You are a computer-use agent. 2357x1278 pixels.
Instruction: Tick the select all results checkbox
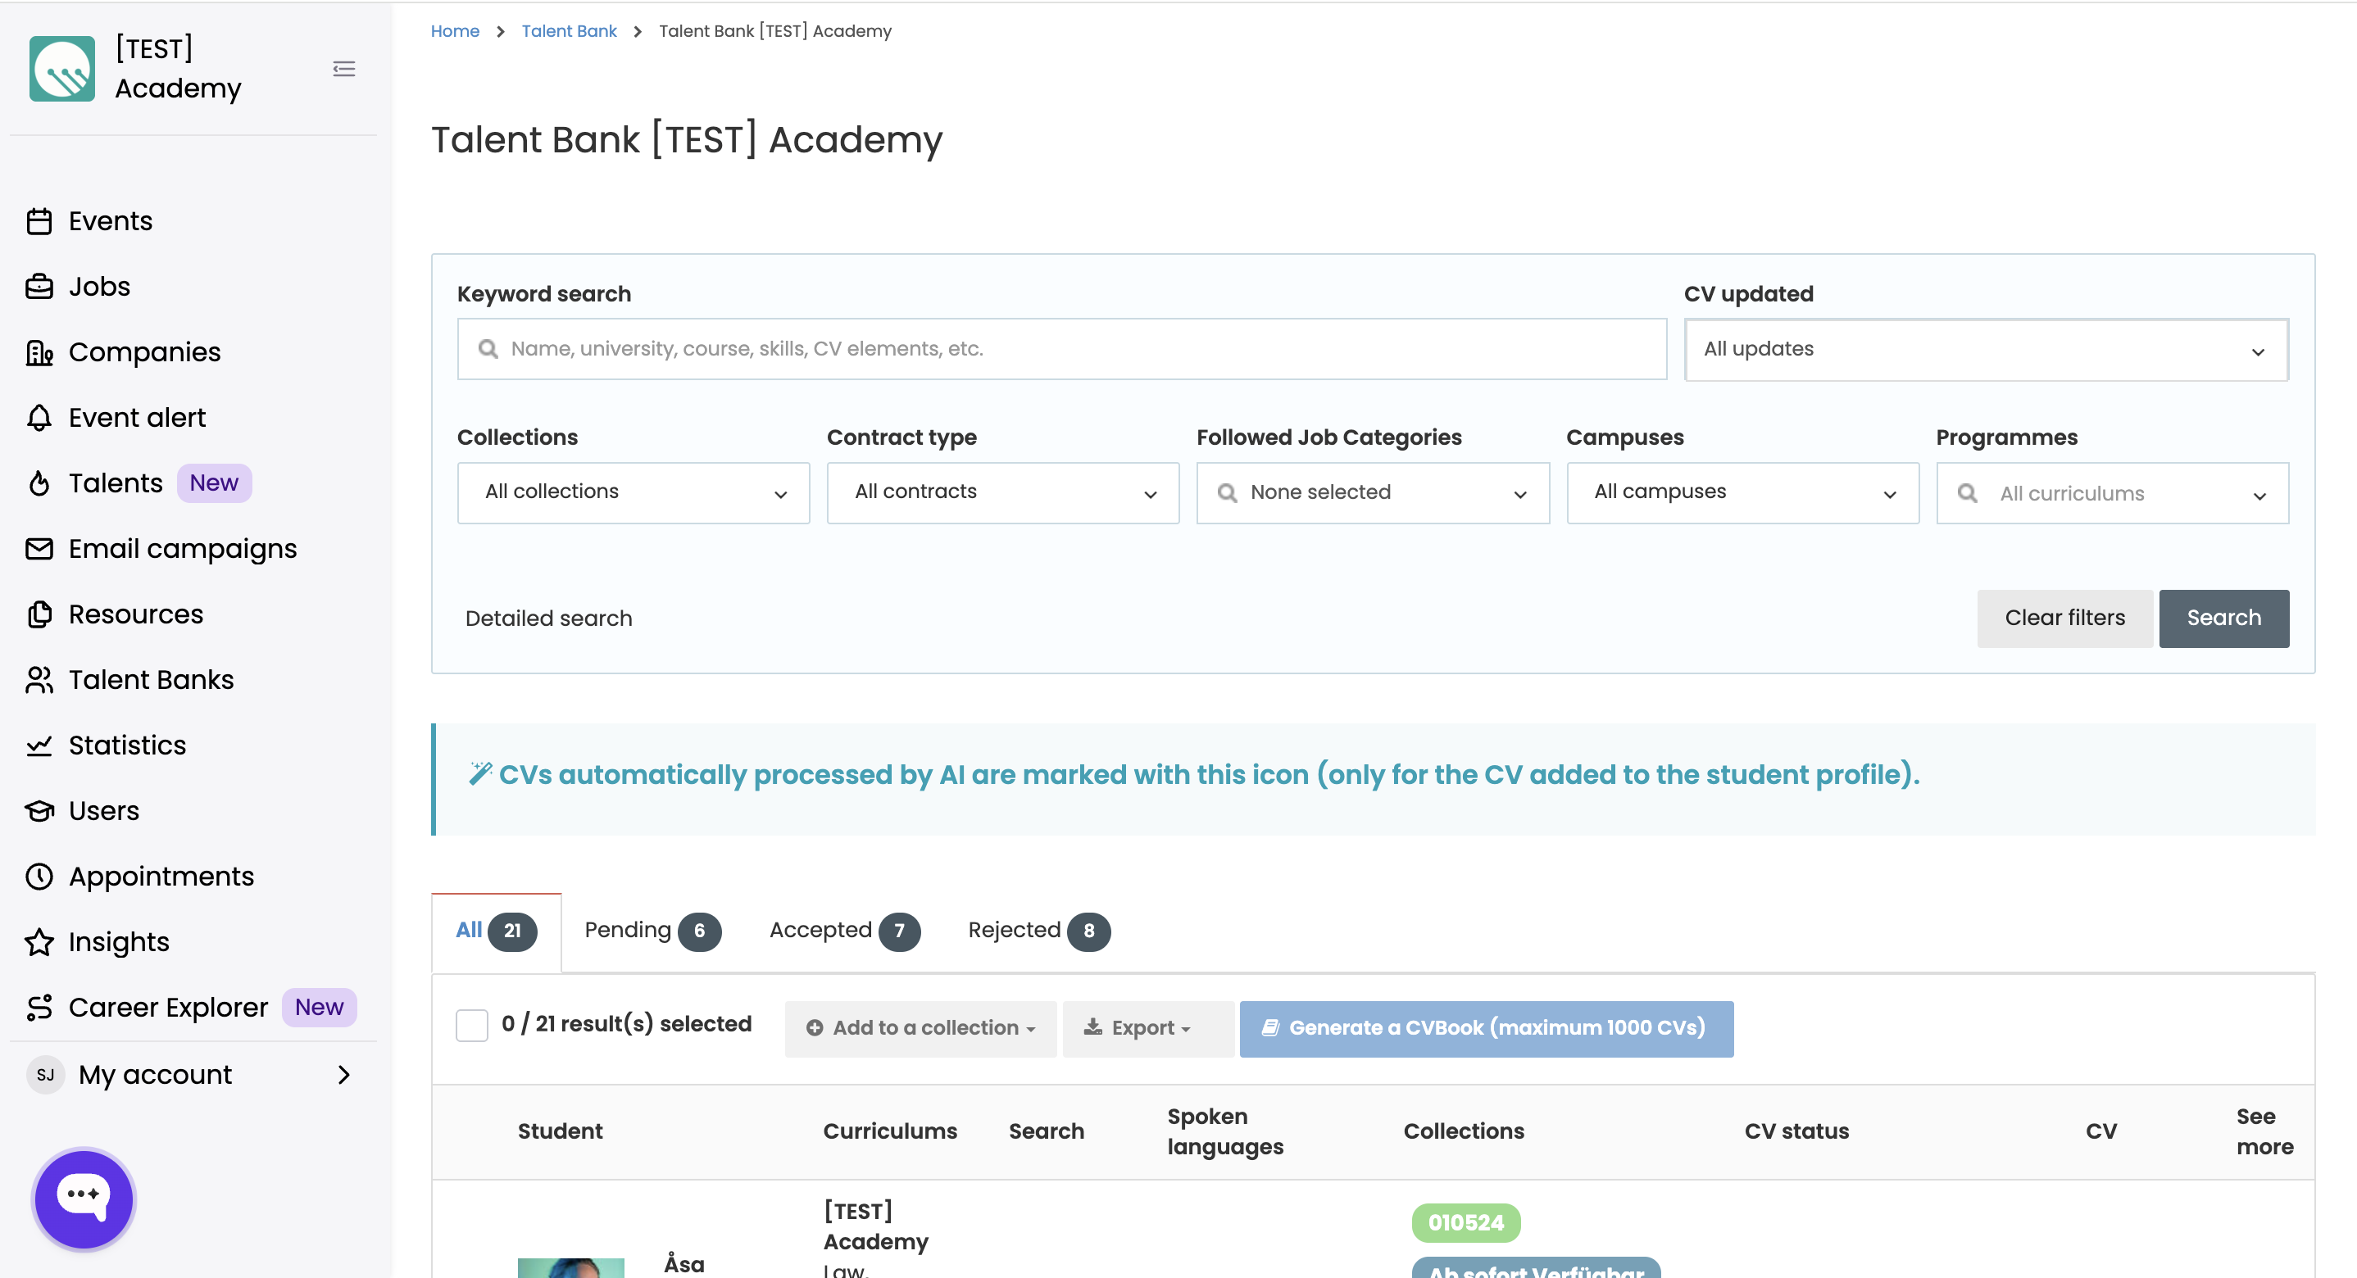[472, 1025]
